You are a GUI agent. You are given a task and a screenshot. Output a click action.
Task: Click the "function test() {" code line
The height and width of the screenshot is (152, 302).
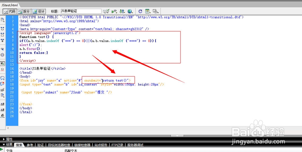(x=37, y=37)
